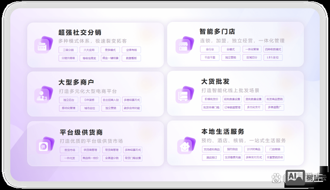Screen dimensions: 330x190
Task: Choose the 四种收款模式 tag
Action: point(273,49)
